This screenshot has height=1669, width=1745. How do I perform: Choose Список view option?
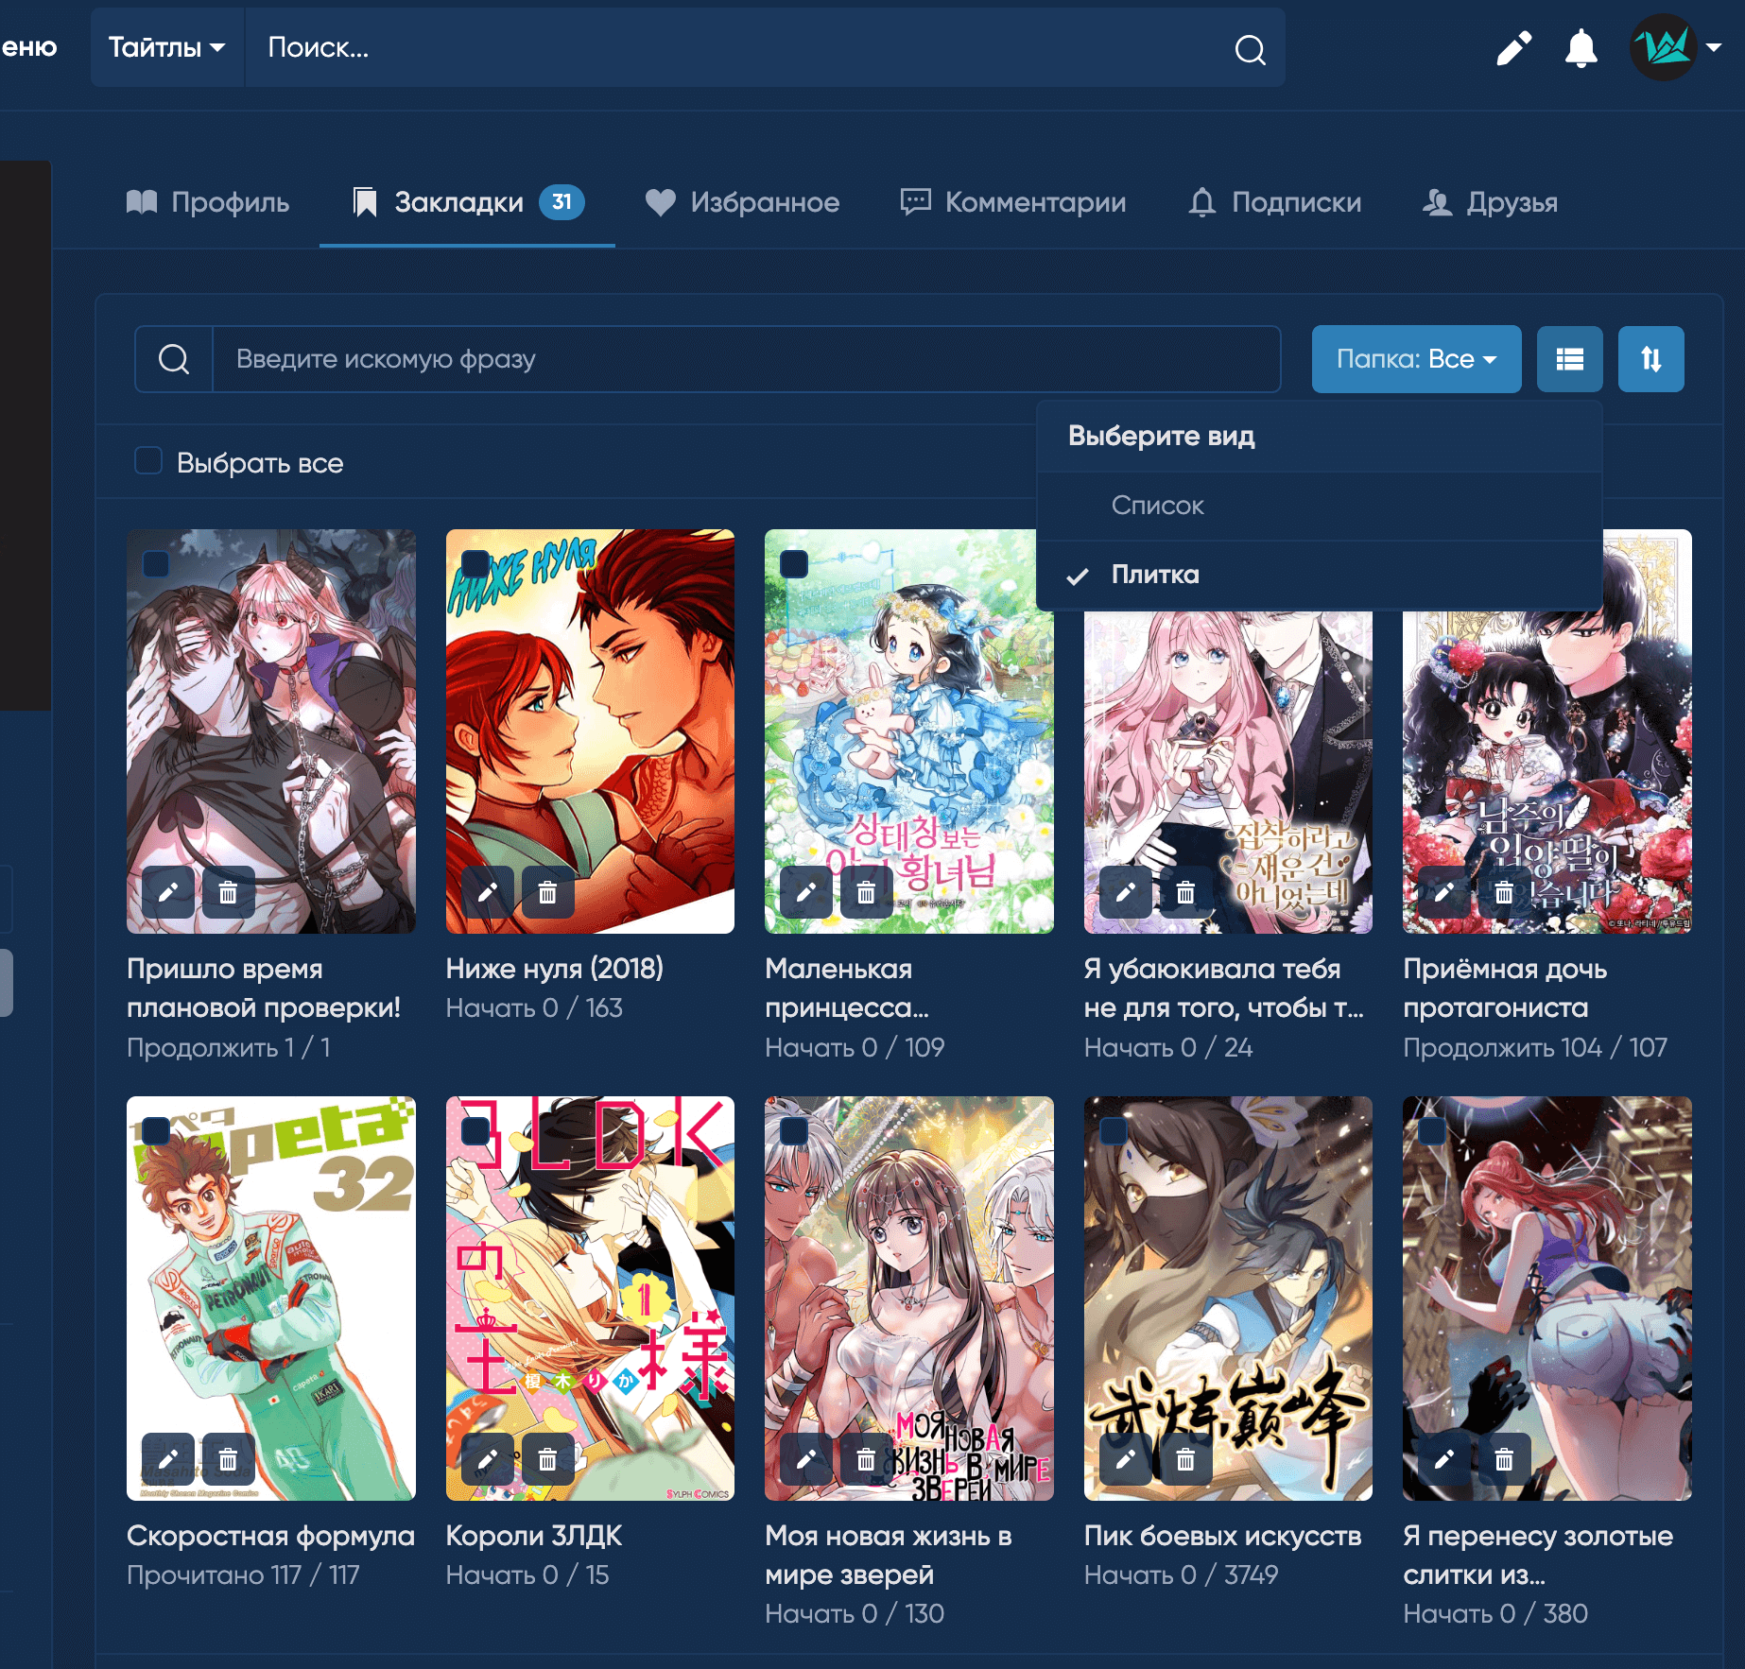(x=1319, y=506)
